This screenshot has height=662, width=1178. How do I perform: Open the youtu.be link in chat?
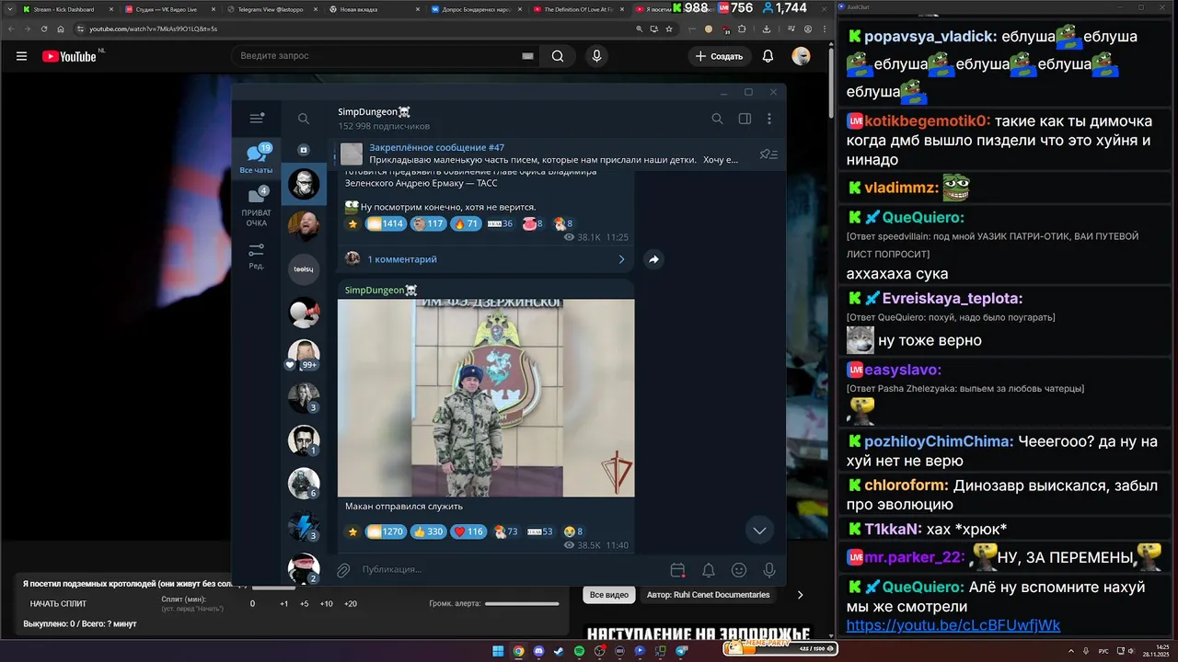953,625
